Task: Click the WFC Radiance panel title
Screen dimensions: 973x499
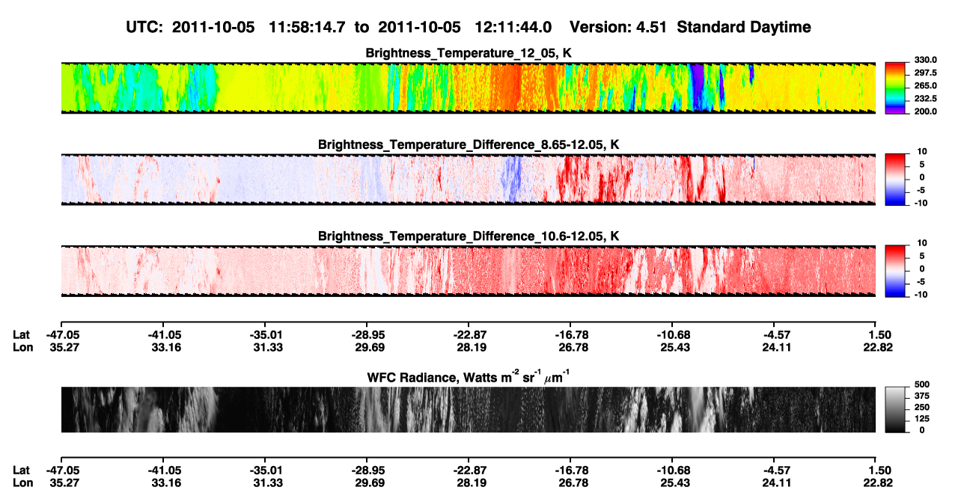Action: (x=469, y=376)
